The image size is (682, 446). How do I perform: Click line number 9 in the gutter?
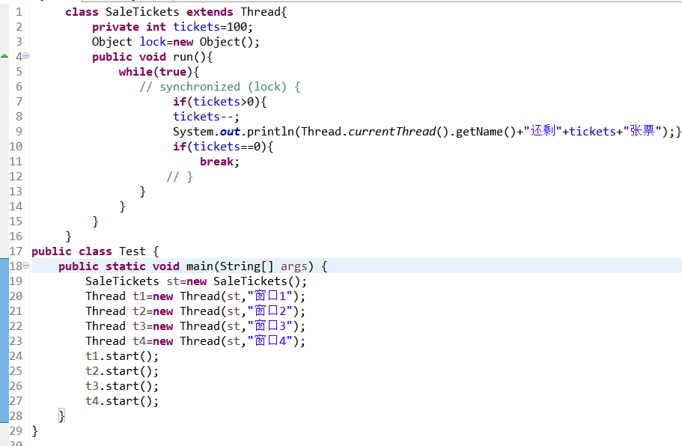[19, 132]
